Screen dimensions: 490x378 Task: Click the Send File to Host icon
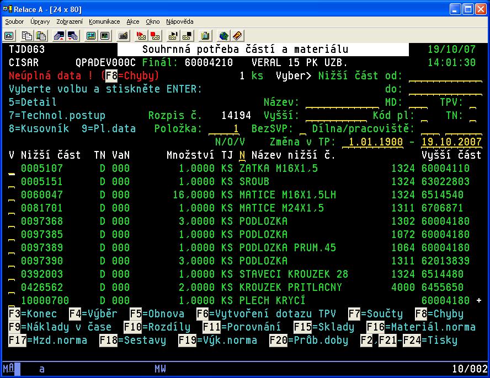59,36
